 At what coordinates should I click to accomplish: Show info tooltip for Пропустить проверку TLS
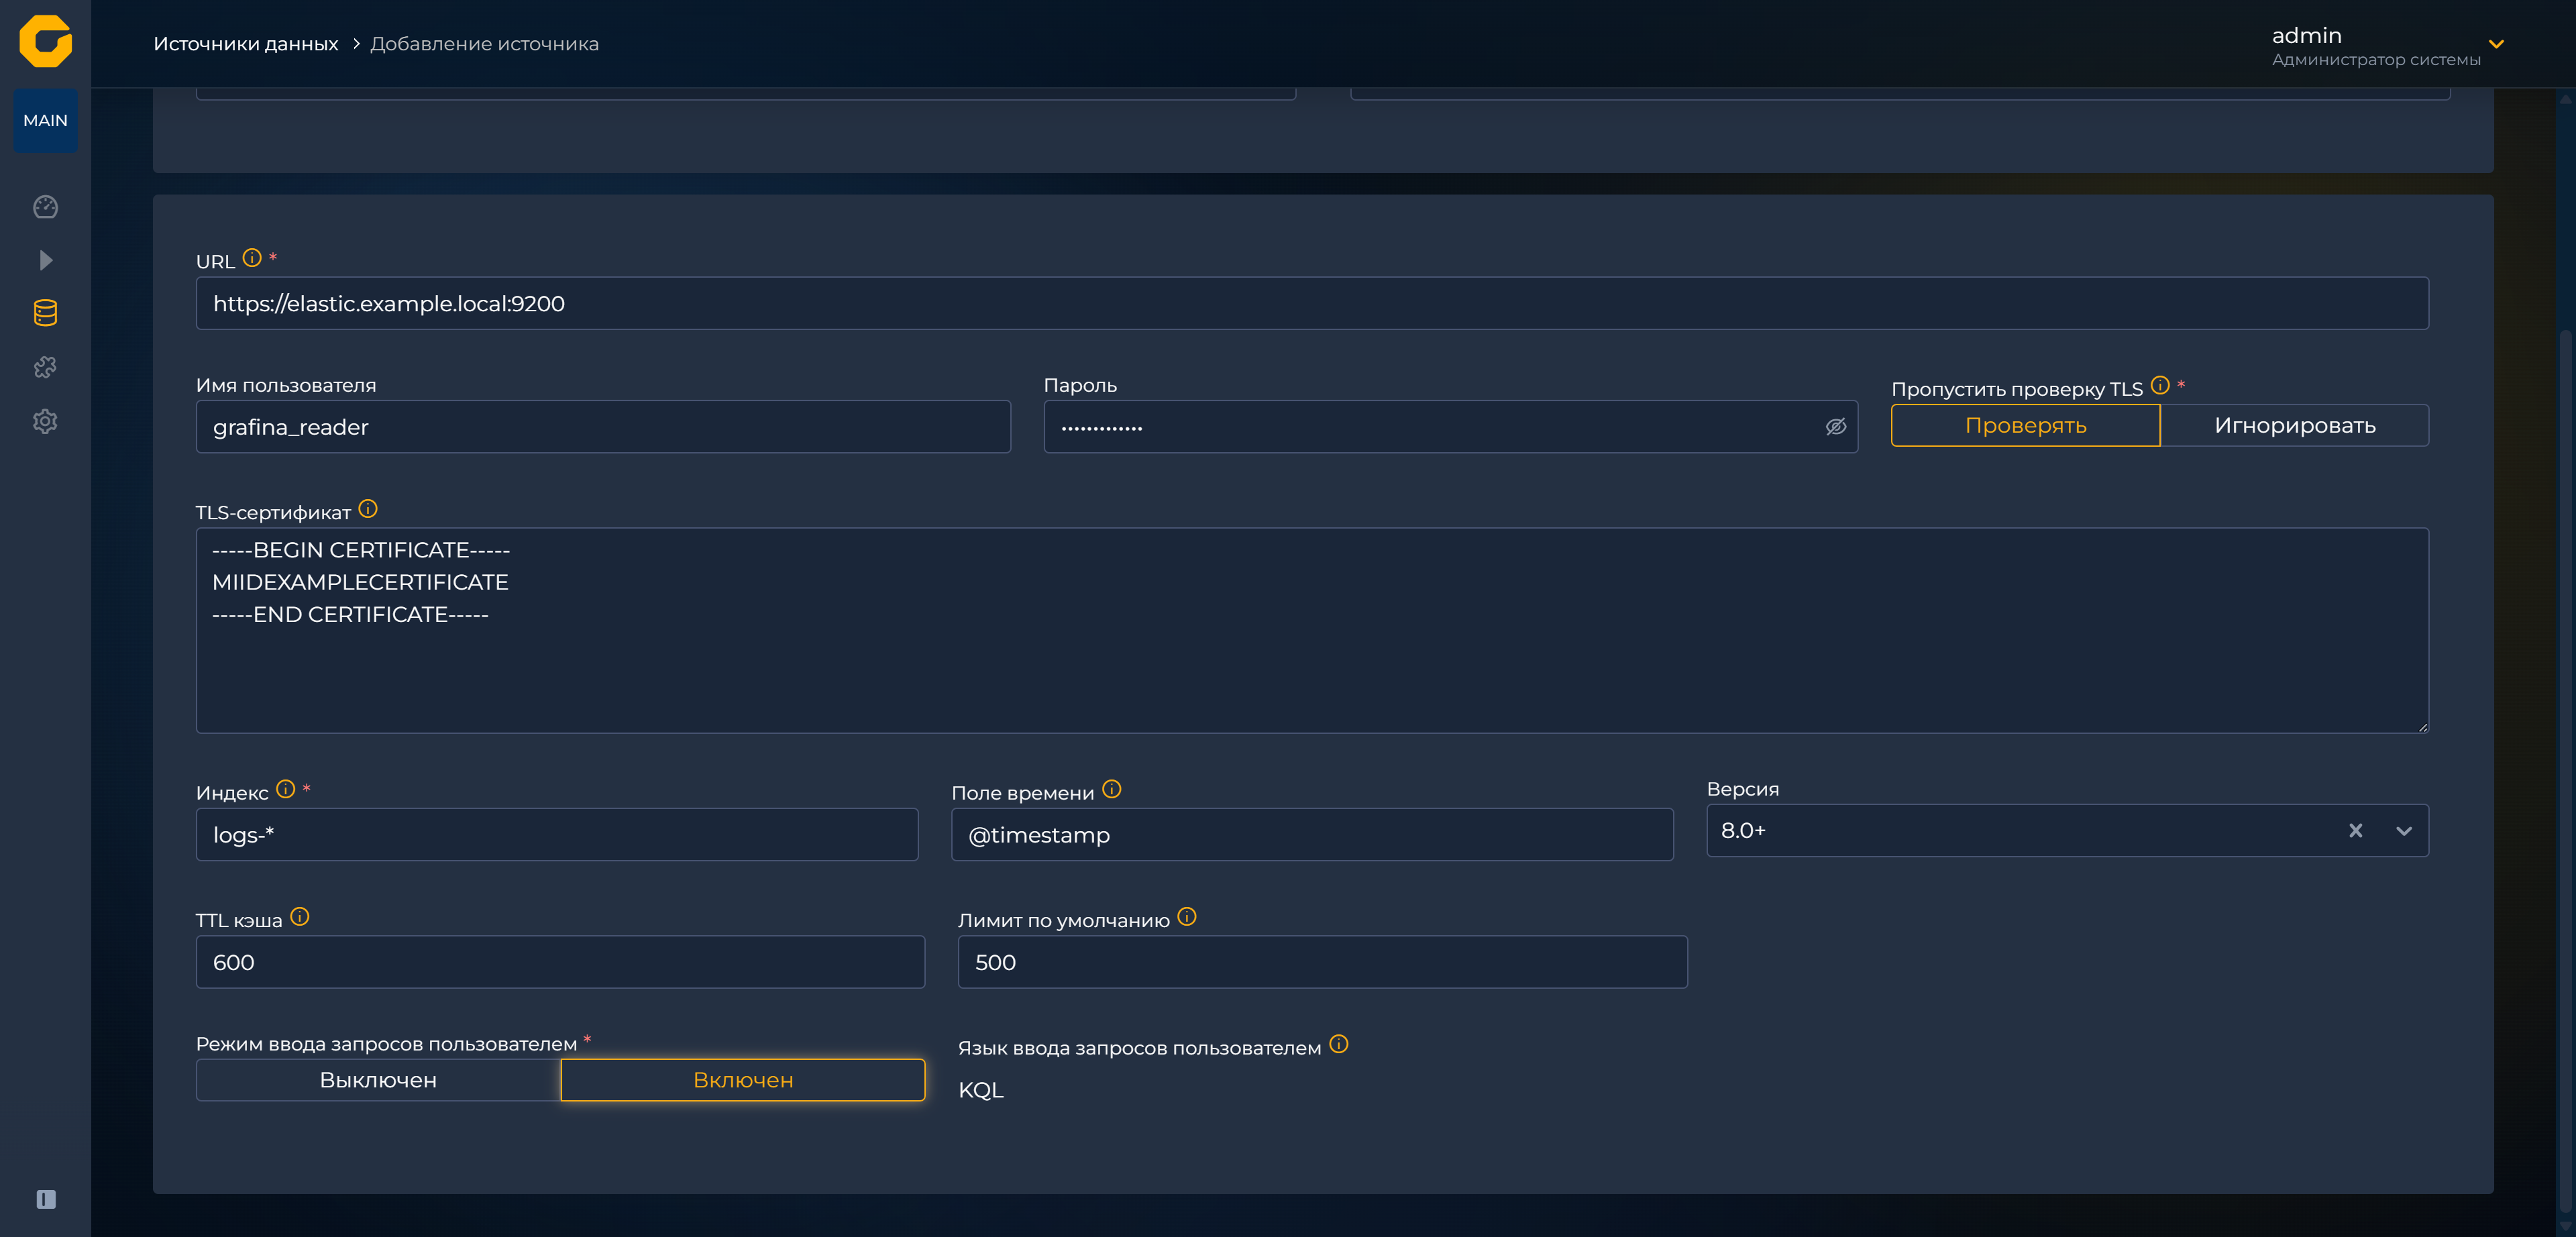click(x=2160, y=385)
